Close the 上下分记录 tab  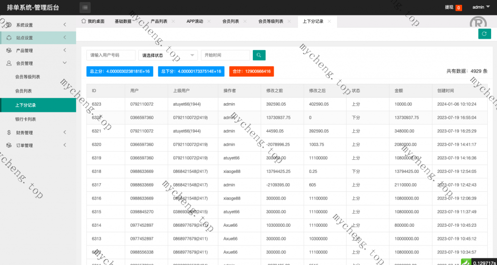(330, 22)
